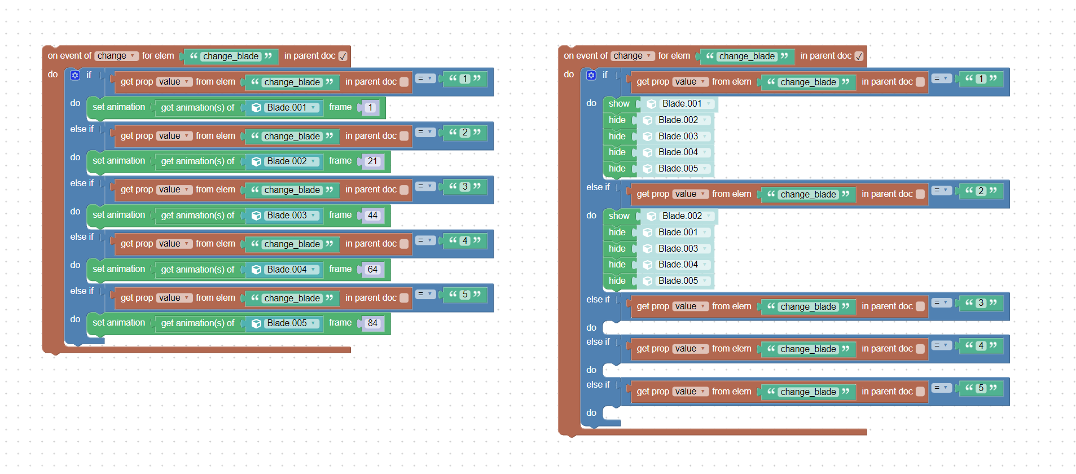Open the 'change' event dropdown on the left block

[116, 56]
